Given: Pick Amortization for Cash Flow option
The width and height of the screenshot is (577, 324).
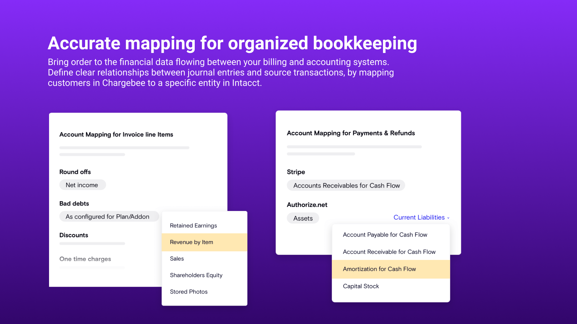Looking at the screenshot, I should point(379,269).
